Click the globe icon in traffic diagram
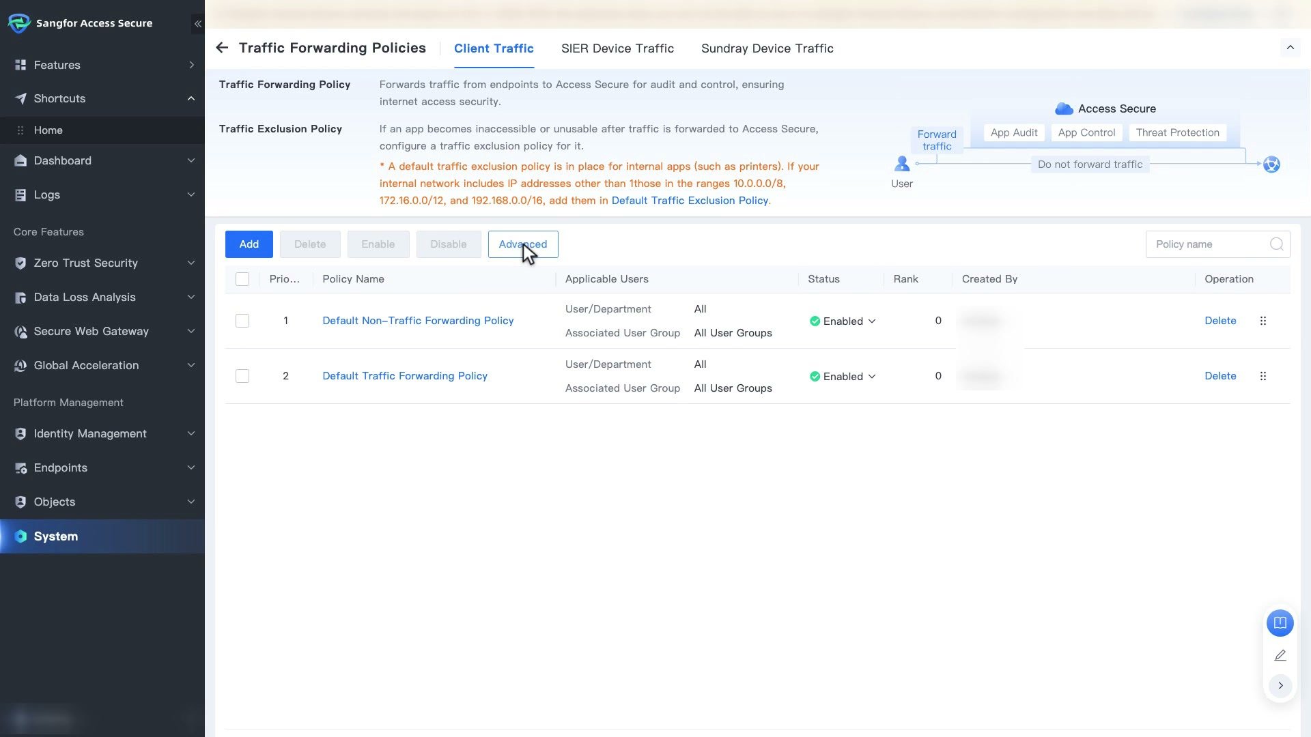This screenshot has height=737, width=1311. coord(1271,164)
